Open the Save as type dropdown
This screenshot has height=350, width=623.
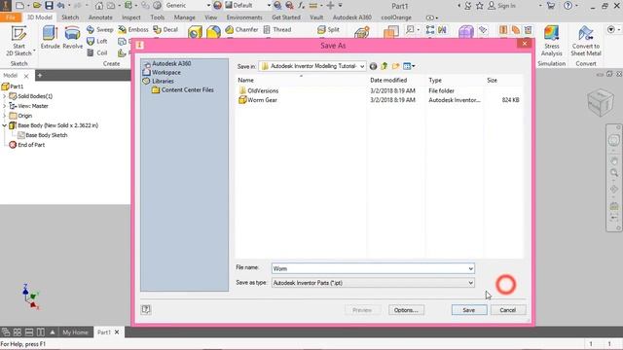tap(470, 283)
